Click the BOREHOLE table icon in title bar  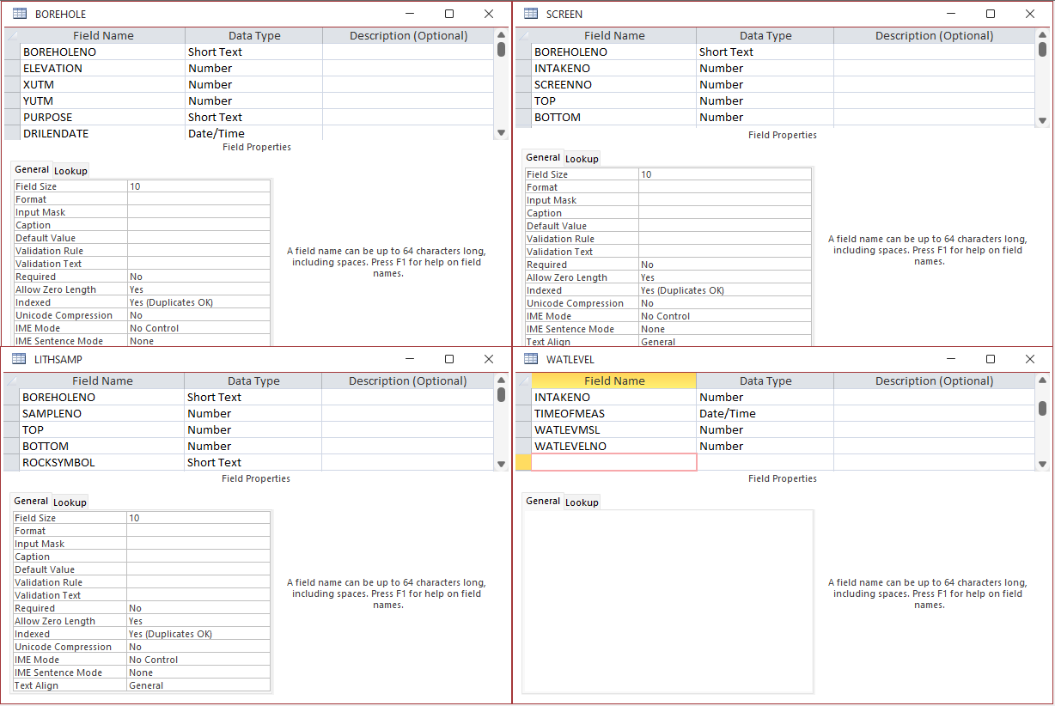click(x=20, y=14)
